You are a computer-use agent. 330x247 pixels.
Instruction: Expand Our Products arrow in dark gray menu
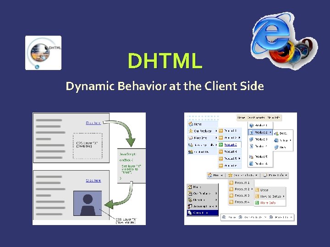click(x=216, y=193)
